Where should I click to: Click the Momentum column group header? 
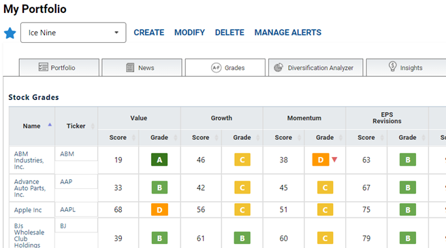pos(304,118)
